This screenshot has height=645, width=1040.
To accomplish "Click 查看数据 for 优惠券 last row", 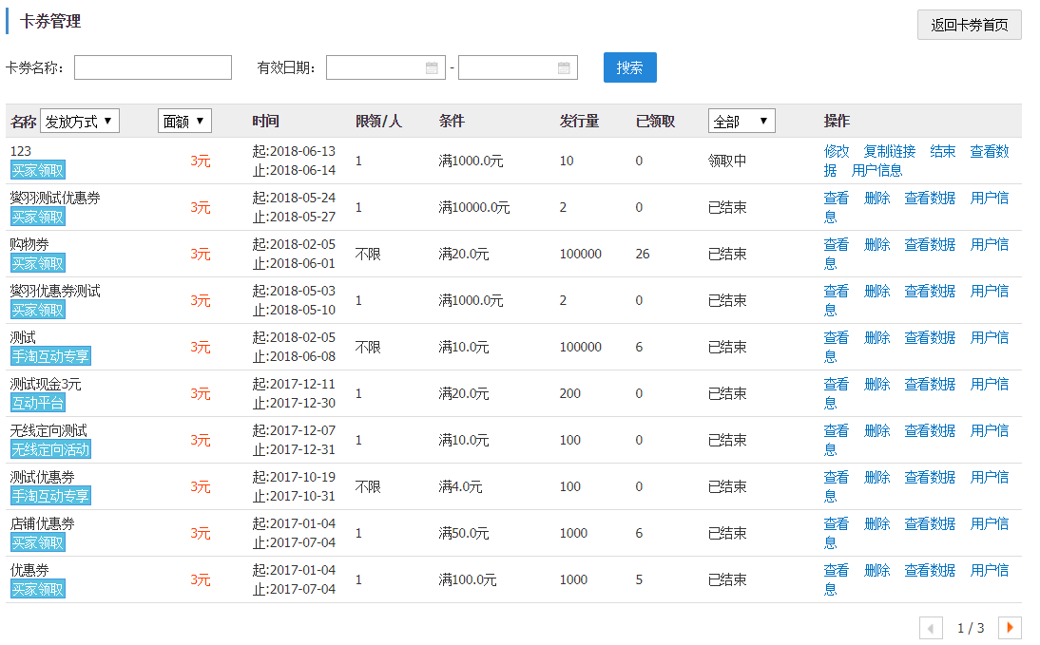I will point(930,570).
